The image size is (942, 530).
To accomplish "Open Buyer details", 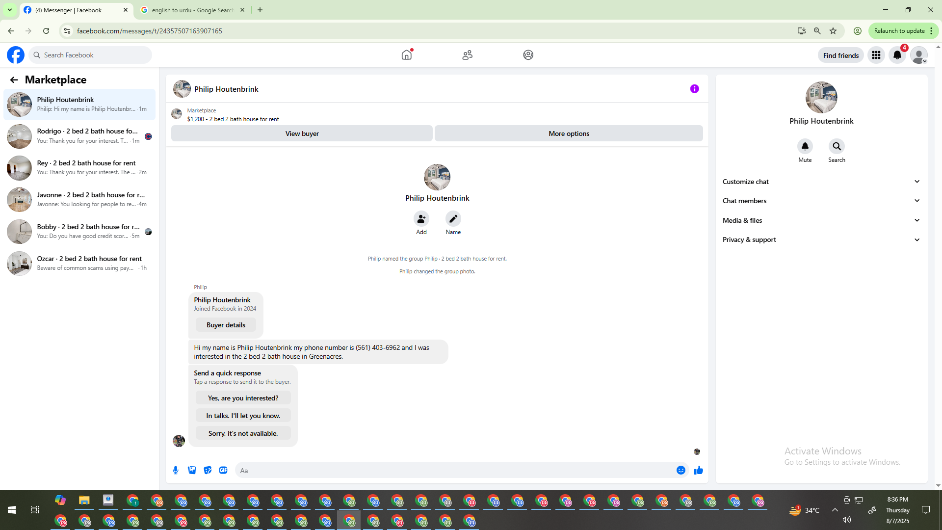I will coord(226,325).
